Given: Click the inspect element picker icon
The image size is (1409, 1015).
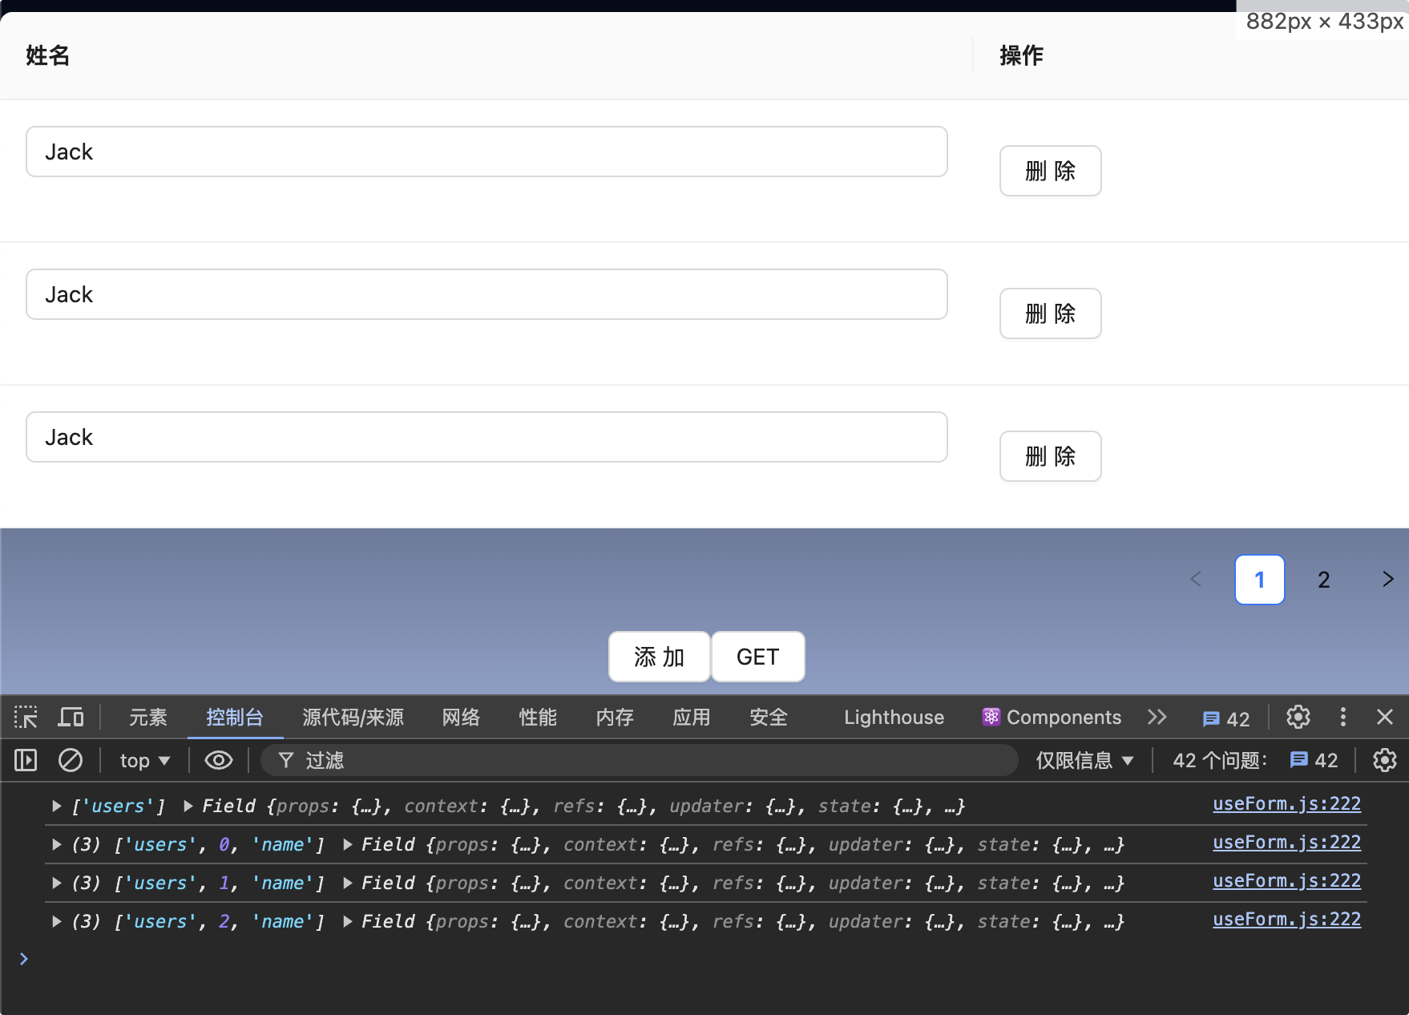Looking at the screenshot, I should [26, 717].
